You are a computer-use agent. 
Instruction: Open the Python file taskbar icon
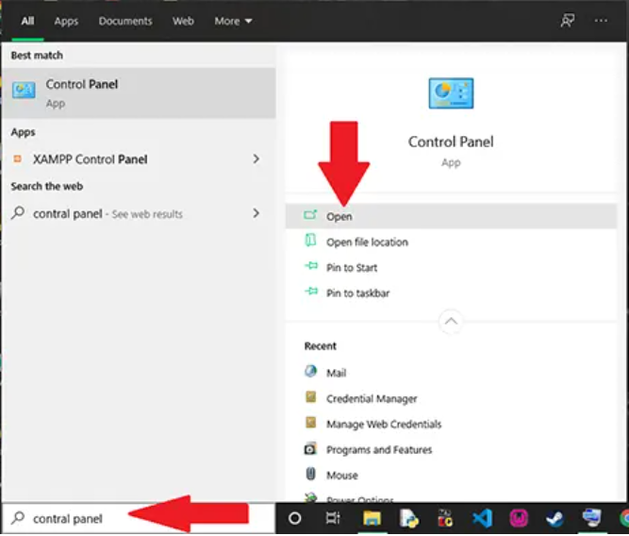[408, 518]
